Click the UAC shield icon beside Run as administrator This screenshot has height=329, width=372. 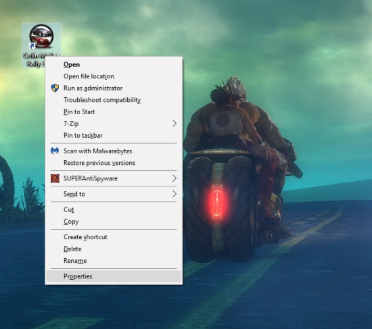pyautogui.click(x=55, y=88)
